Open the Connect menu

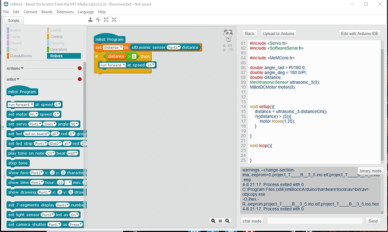click(x=30, y=12)
